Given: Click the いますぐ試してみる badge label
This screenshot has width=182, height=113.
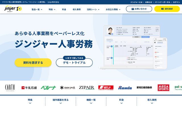Looking at the screenshot, I should point(74,58).
